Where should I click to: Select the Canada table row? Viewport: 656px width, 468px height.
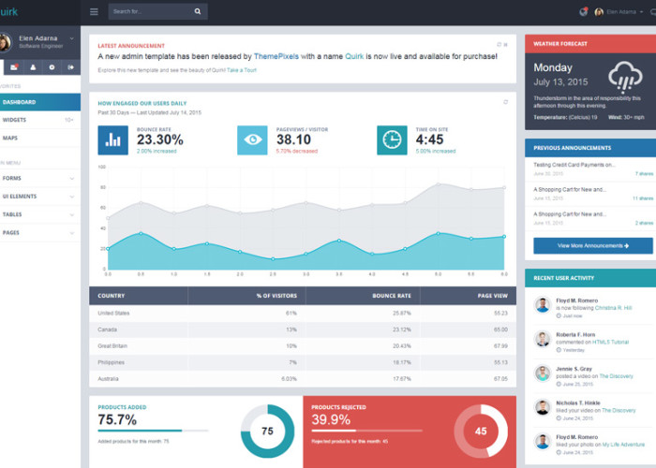point(303,329)
